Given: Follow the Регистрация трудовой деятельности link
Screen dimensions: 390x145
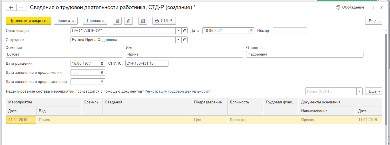Looking at the screenshot, I should pos(177,91).
